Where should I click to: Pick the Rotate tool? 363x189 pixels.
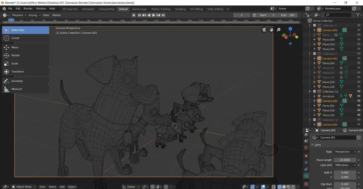coord(25,56)
